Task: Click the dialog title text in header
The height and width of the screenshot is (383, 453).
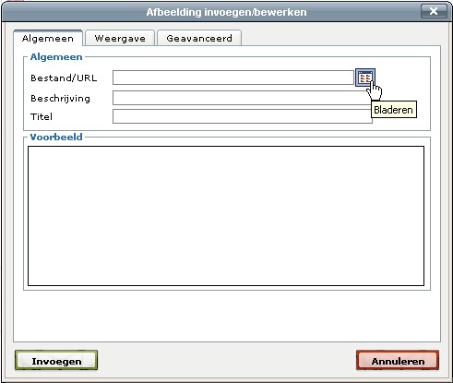Action: coord(226,12)
